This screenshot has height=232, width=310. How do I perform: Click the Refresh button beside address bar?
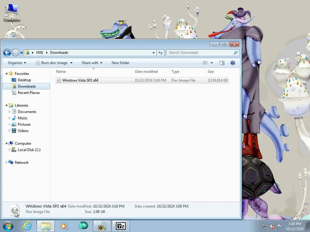[x=160, y=53]
